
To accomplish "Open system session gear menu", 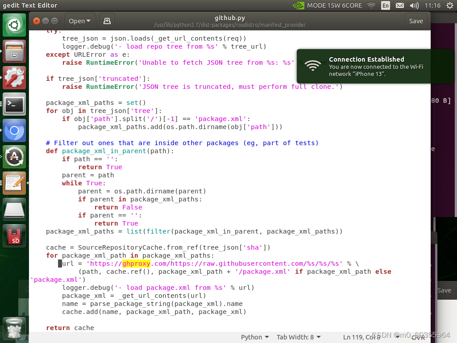I will pos(450,5).
